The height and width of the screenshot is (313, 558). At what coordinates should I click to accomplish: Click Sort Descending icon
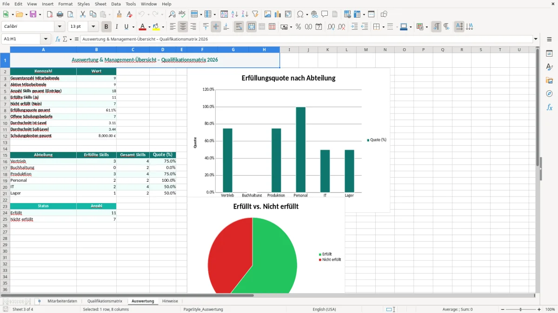click(245, 14)
